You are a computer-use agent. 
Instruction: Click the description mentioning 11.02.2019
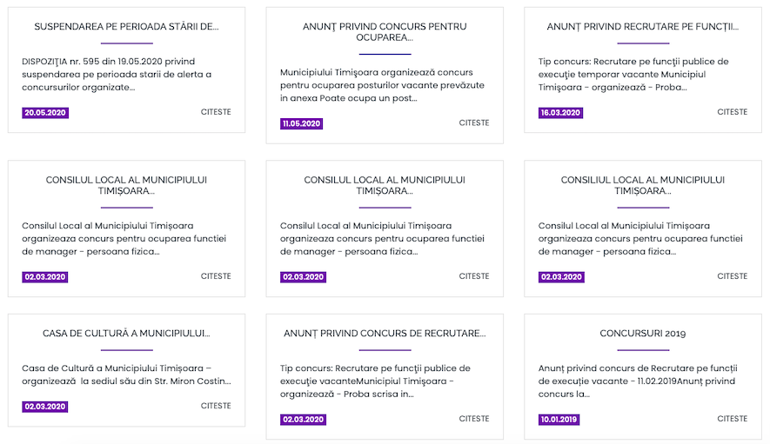tap(638, 381)
